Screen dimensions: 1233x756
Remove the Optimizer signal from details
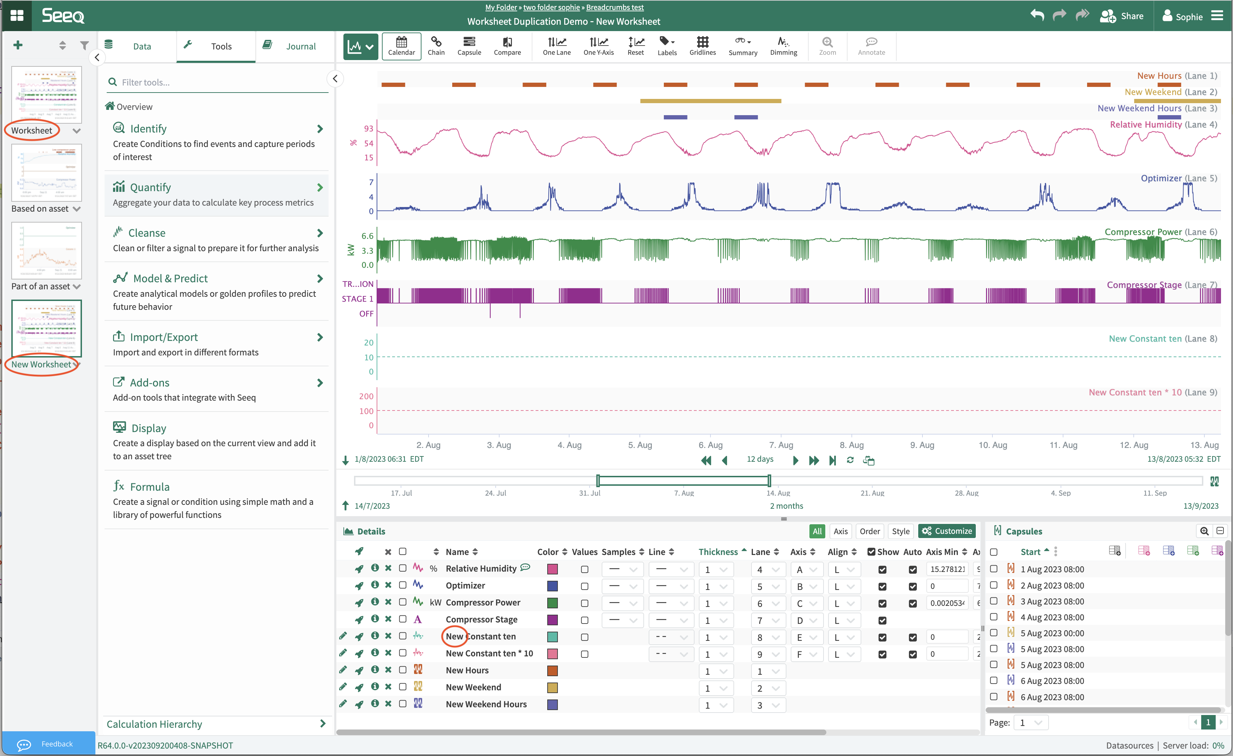click(x=388, y=585)
